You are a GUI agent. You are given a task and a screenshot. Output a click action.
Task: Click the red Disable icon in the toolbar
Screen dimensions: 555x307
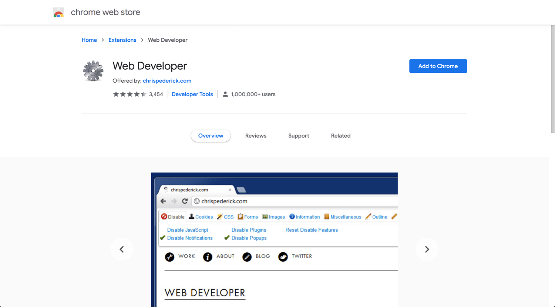pos(164,217)
